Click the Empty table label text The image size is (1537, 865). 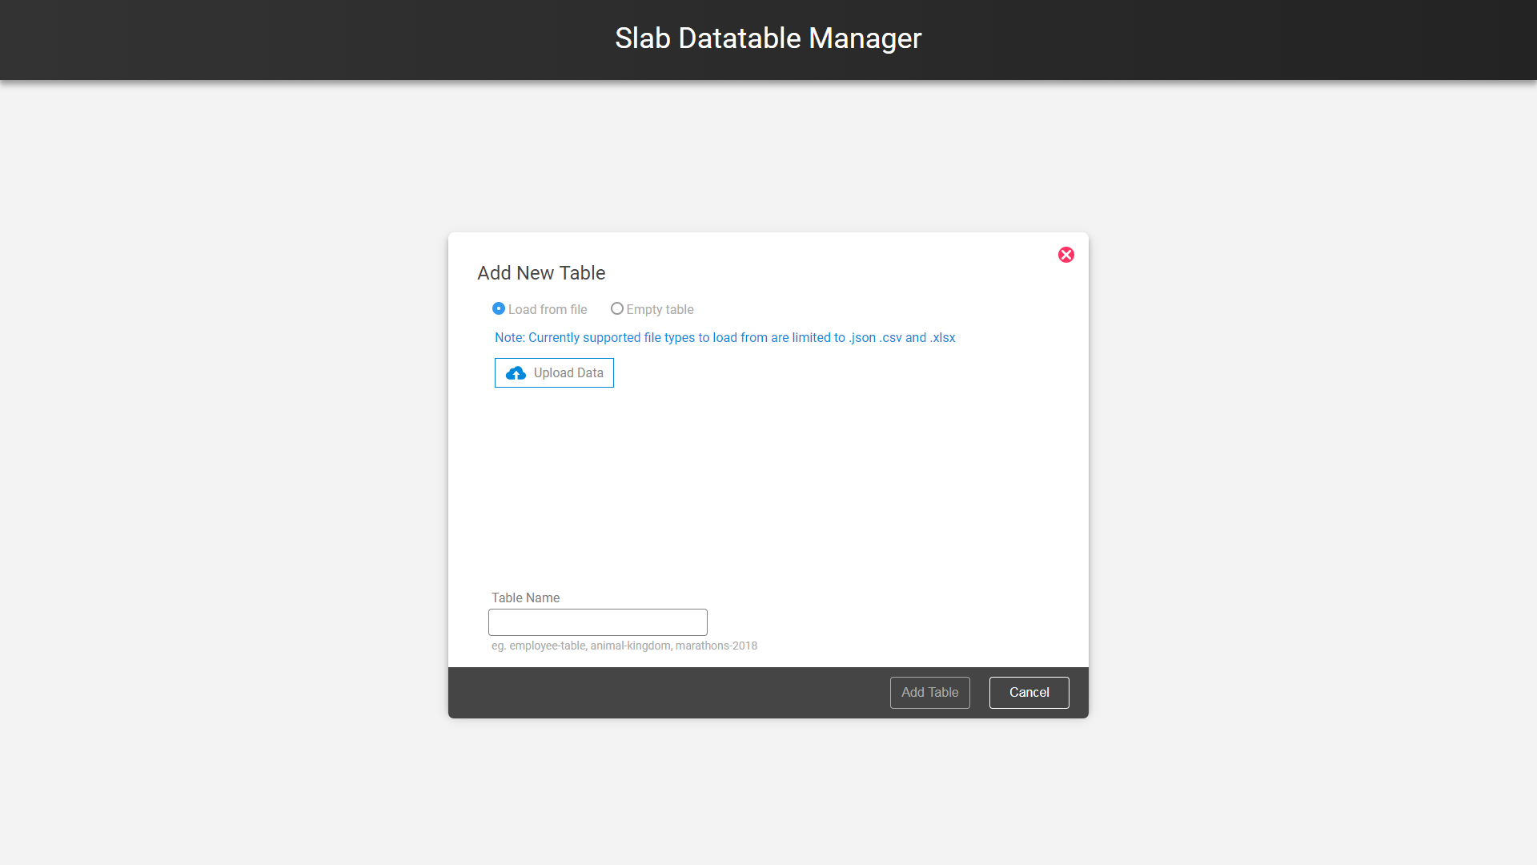[660, 309]
